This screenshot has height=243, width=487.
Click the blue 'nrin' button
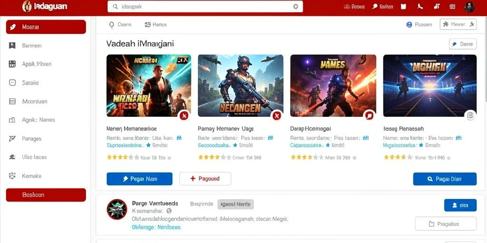(x=460, y=205)
